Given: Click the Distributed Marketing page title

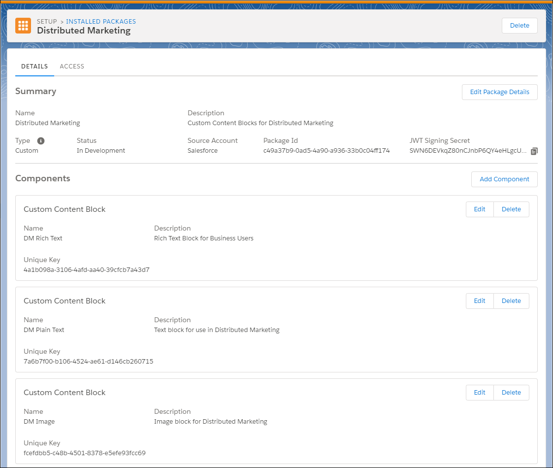Looking at the screenshot, I should (x=84, y=31).
